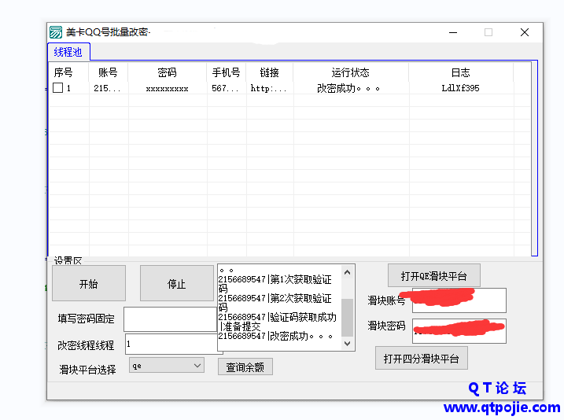Click the log scrollbar thumb
This screenshot has width=564, height=420.
[x=347, y=318]
